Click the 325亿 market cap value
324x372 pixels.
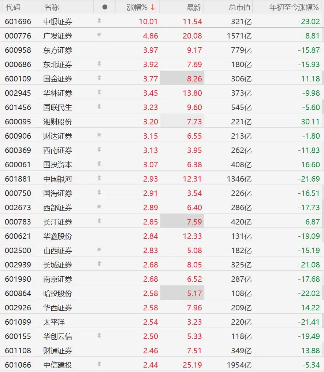click(241, 265)
